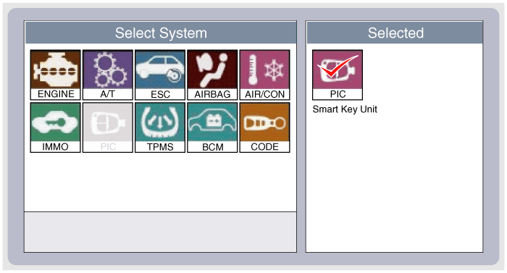The width and height of the screenshot is (507, 273).
Task: Choose the IMMO immobilizer icon
Action: tap(55, 127)
